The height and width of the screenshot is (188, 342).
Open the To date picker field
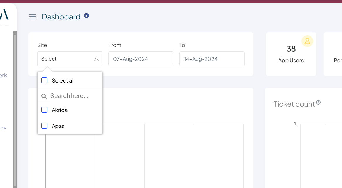click(212, 59)
